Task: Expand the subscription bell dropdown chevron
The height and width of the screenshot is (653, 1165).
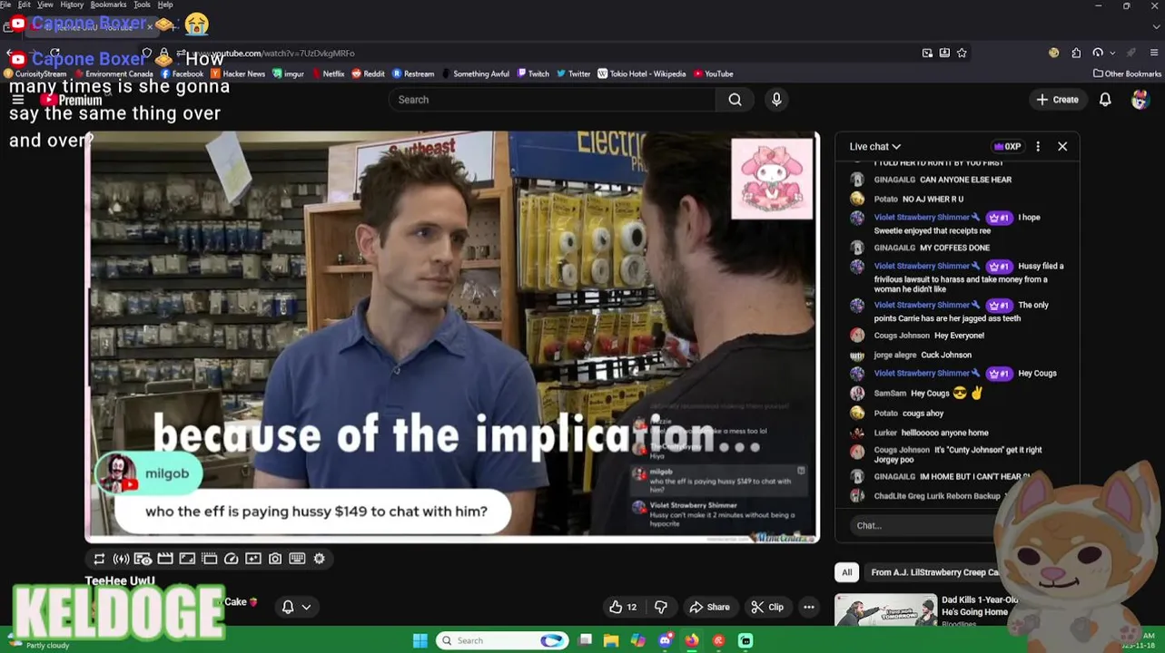Action: 307,607
